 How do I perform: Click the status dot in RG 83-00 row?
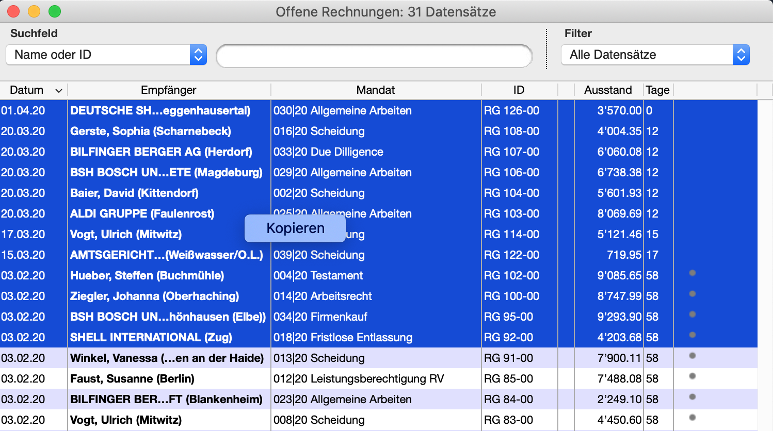(693, 418)
